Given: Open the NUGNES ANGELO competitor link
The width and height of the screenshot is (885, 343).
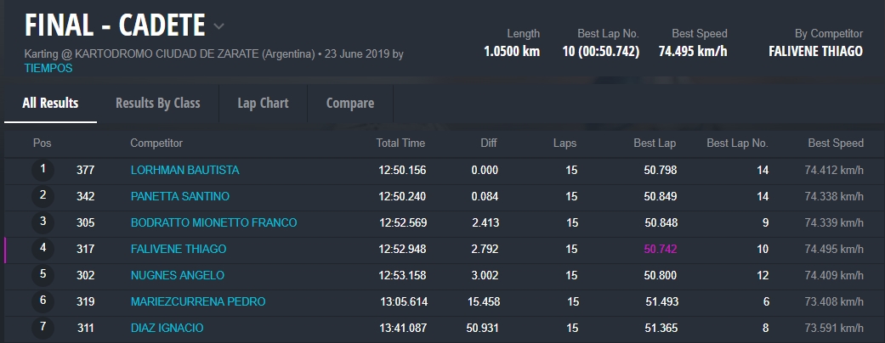Looking at the screenshot, I should [178, 275].
